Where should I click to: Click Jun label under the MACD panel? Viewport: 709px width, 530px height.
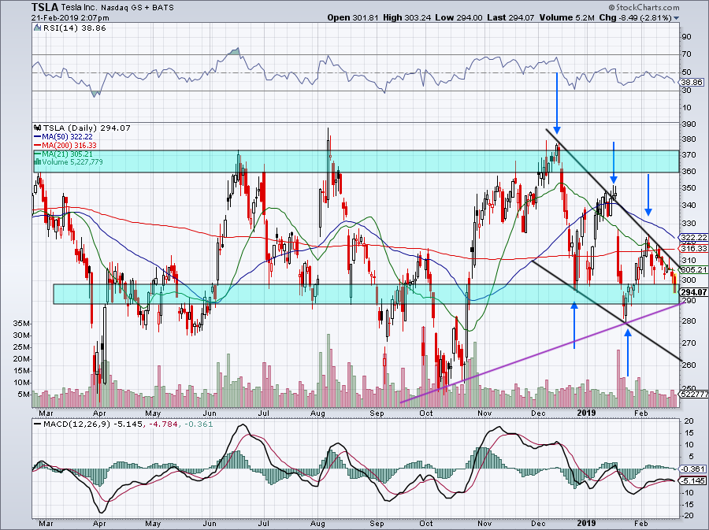pos(210,524)
